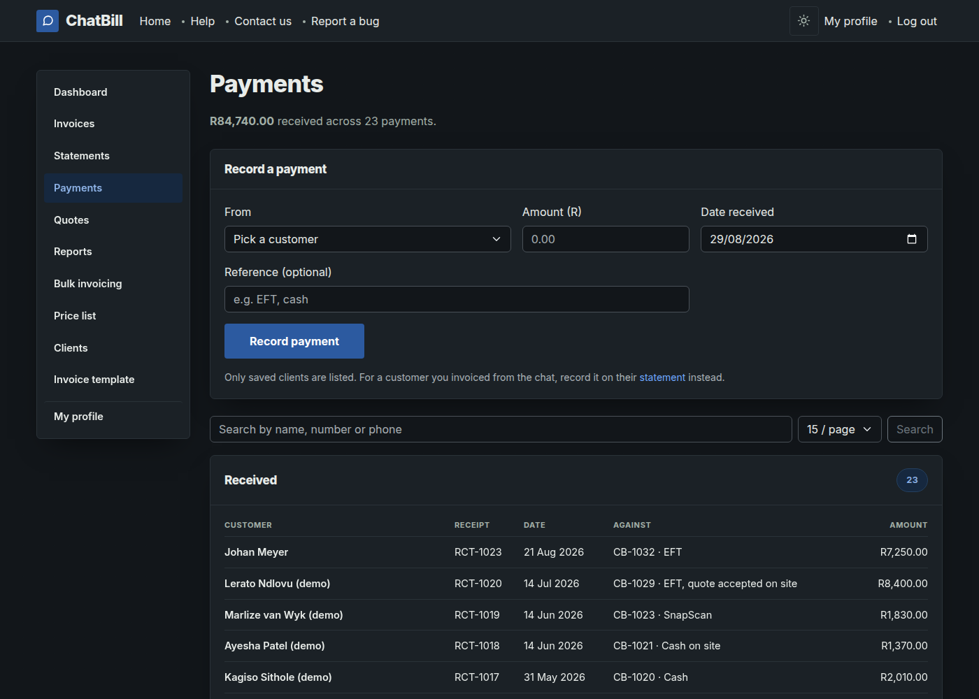Click the Ayesha Patel (demo) customer name
This screenshot has height=699, width=979.
click(x=275, y=646)
